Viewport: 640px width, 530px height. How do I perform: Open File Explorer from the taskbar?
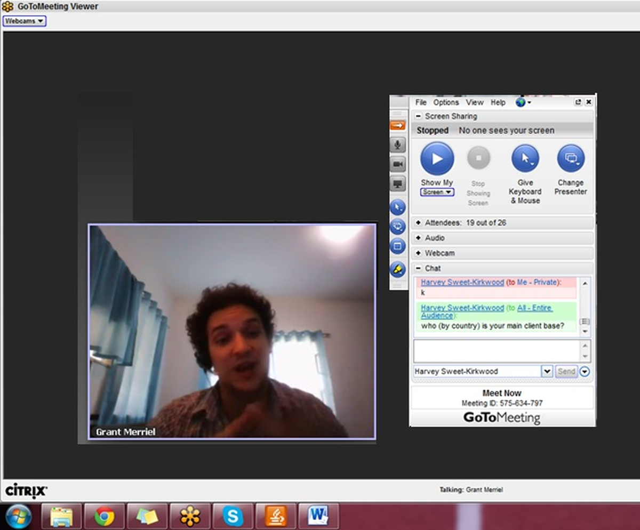coord(61,516)
